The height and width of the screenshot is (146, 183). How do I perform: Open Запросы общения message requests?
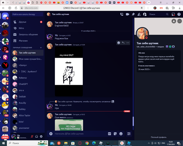point(27,35)
